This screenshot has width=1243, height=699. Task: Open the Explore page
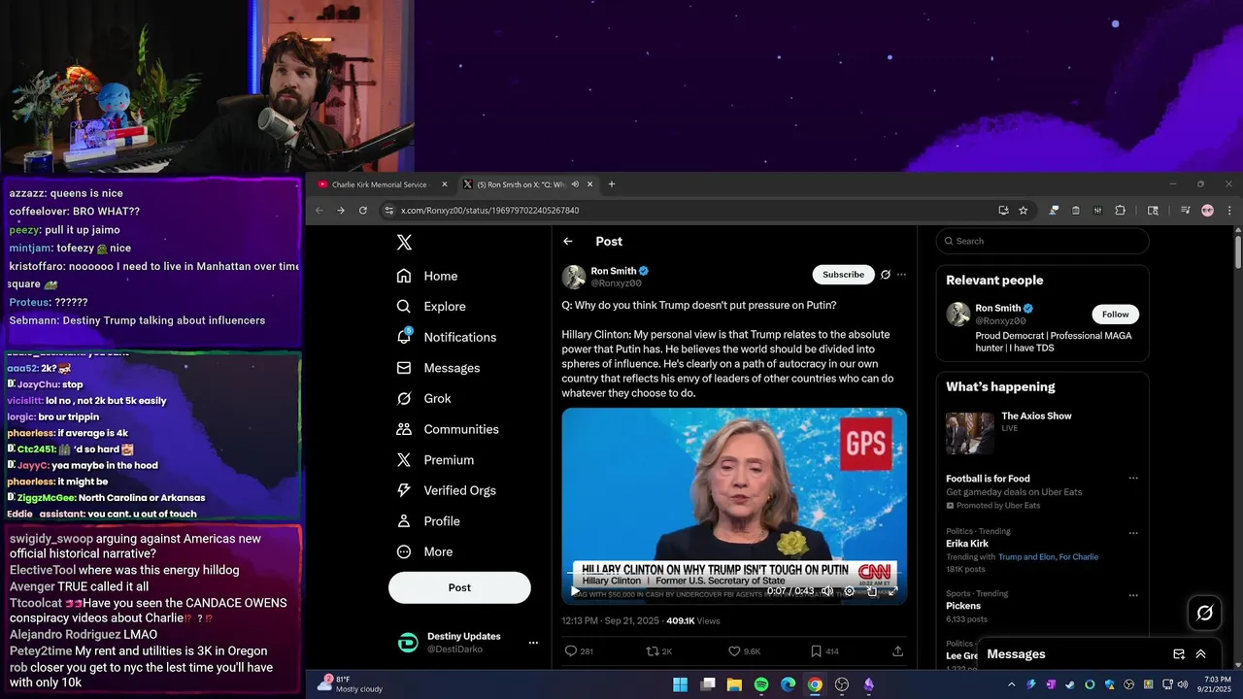431,306
